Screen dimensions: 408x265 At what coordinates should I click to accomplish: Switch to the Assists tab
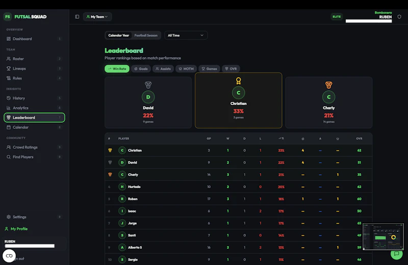163,69
